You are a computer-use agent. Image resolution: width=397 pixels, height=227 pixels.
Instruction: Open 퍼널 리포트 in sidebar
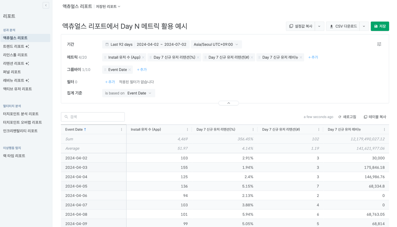25,72
